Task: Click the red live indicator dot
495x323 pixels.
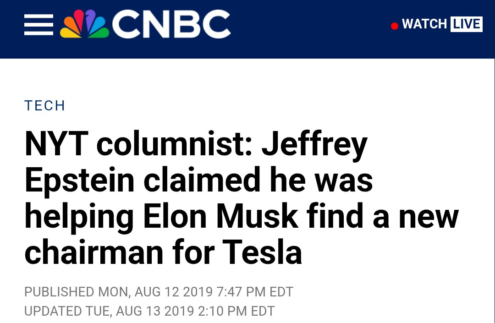Action: 394,26
